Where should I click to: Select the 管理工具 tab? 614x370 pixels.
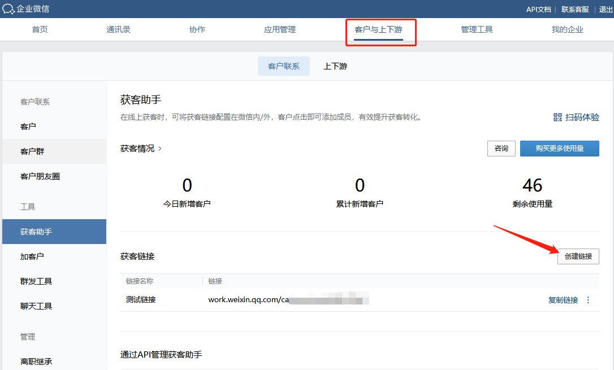tap(477, 29)
